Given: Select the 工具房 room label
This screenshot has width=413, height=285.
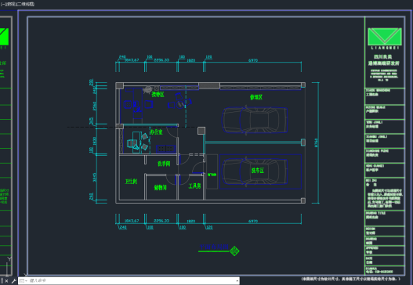Looking at the screenshot, I should (194, 186).
